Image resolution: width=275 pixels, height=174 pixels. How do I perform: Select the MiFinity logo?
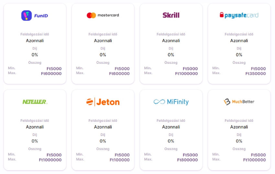(171, 102)
